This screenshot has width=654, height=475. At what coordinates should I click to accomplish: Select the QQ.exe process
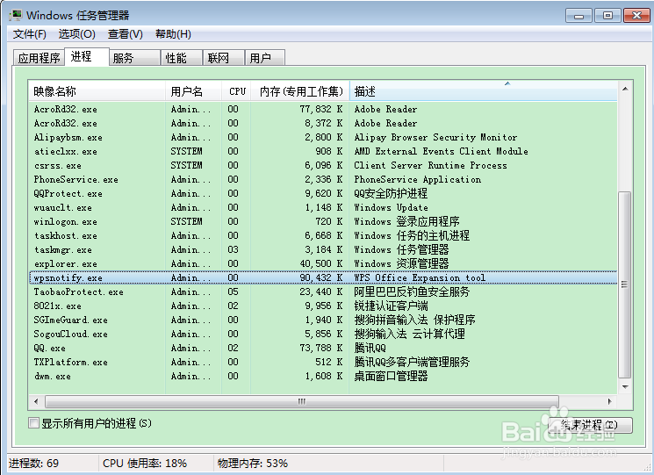323,348
